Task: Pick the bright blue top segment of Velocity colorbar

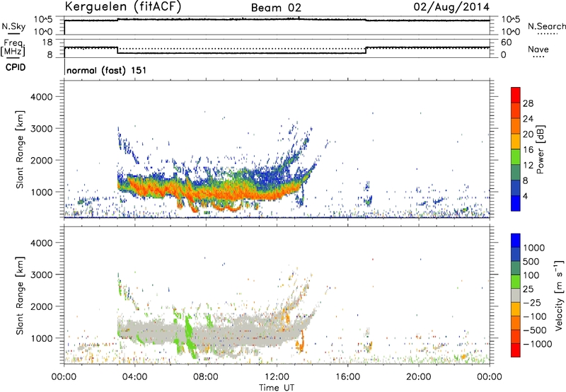Action: 516,241
